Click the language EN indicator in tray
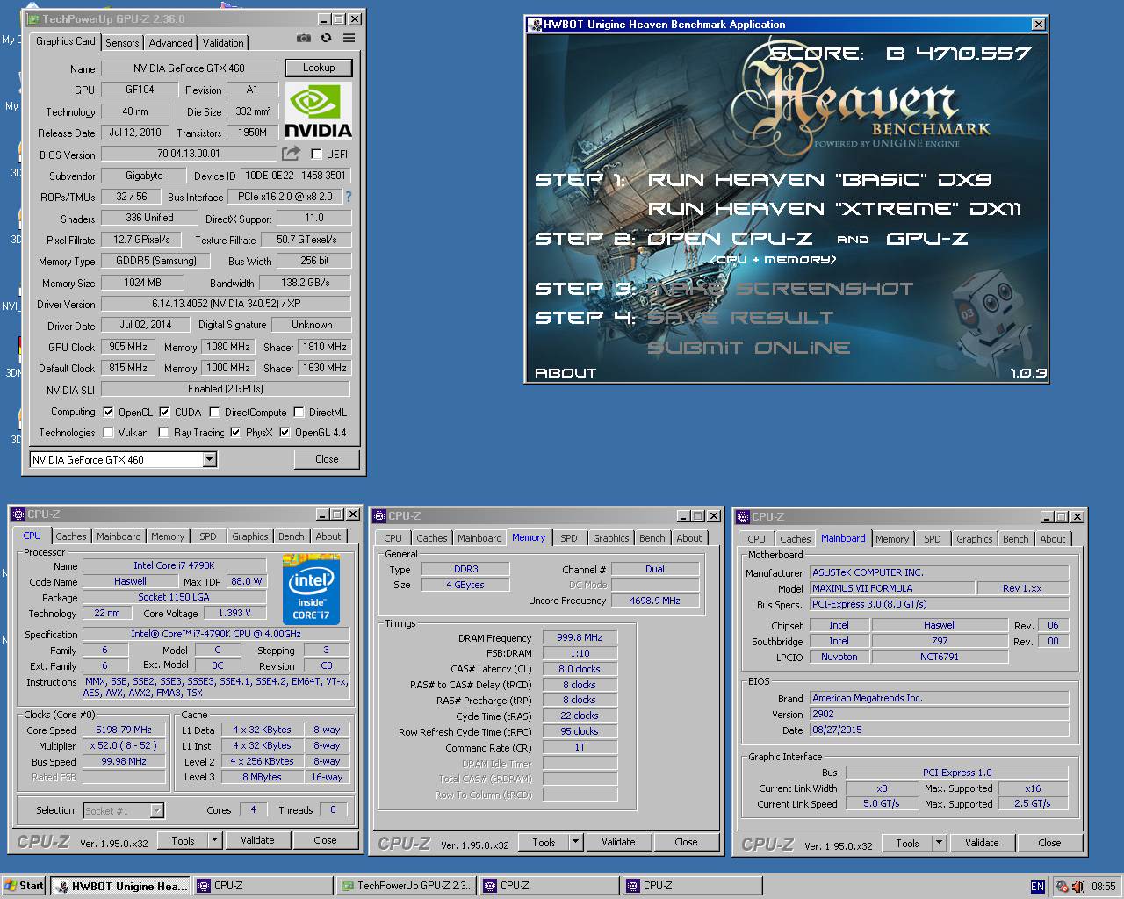The height and width of the screenshot is (899, 1124). click(x=1037, y=886)
